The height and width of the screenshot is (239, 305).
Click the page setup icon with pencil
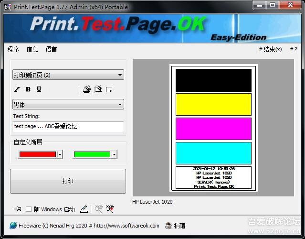pyautogui.click(x=98, y=89)
